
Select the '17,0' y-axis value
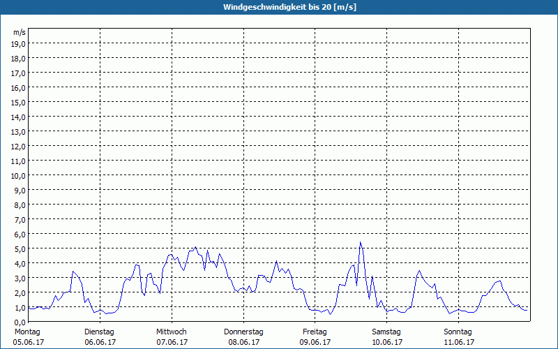click(19, 73)
